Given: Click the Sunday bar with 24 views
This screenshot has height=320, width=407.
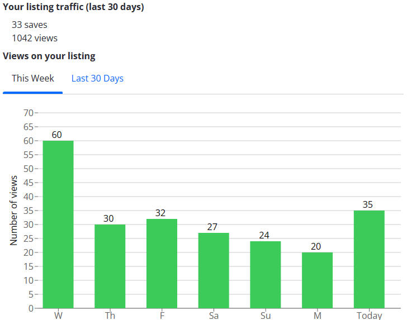Looking at the screenshot, I should click(x=265, y=275).
